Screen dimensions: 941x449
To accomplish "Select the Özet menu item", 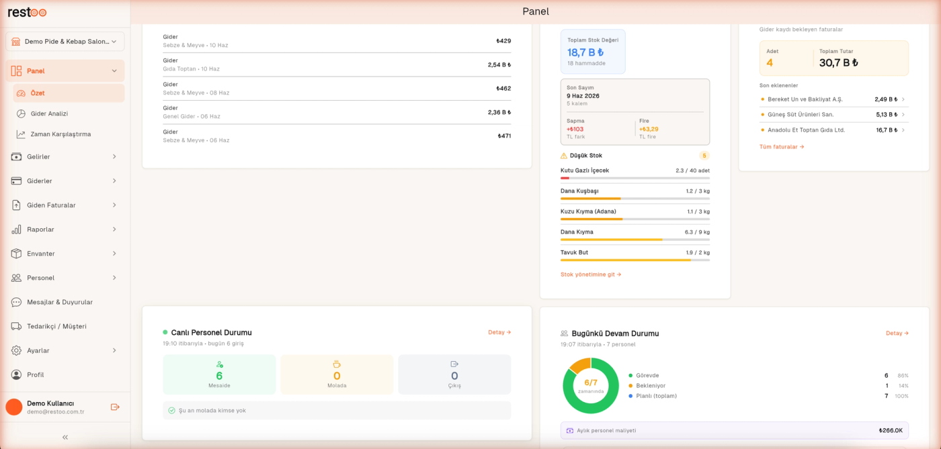I will (69, 93).
